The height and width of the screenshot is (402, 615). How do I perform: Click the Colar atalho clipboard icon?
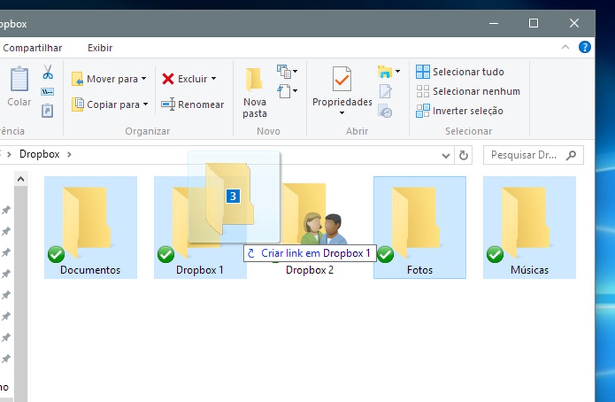[x=48, y=111]
